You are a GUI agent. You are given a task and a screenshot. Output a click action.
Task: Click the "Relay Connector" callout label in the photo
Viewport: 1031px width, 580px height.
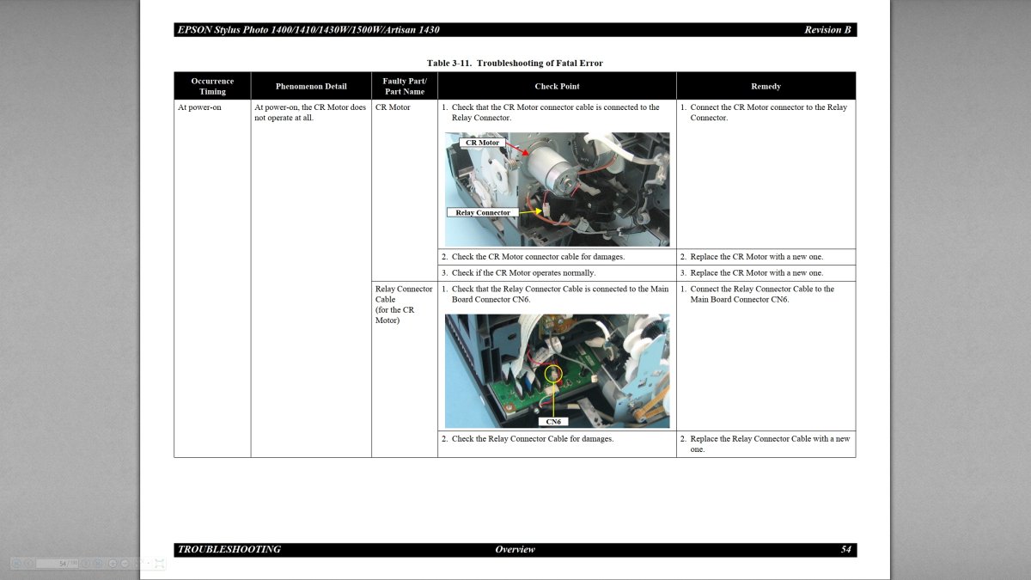coord(482,212)
